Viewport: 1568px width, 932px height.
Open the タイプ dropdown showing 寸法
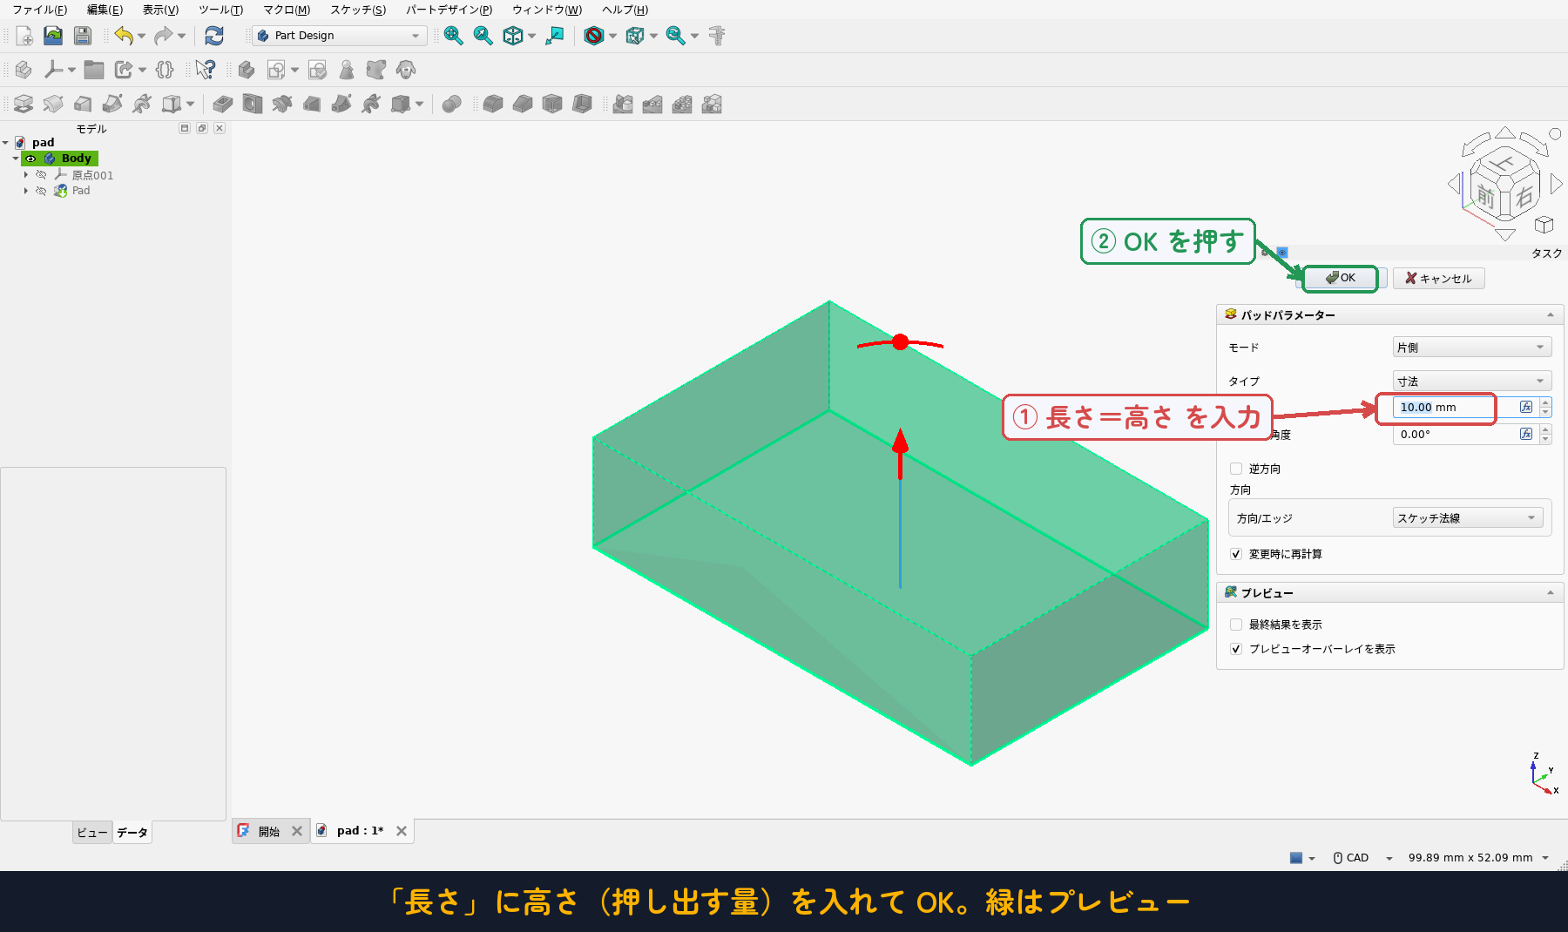coord(1471,381)
